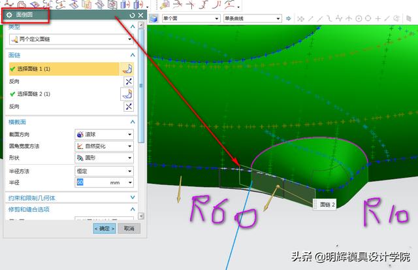Click the grey folded sheet toolbar icon

100,4
